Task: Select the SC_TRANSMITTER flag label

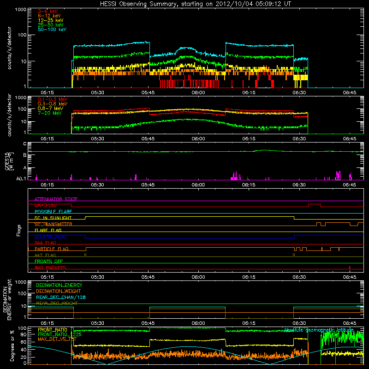Action: (53, 224)
